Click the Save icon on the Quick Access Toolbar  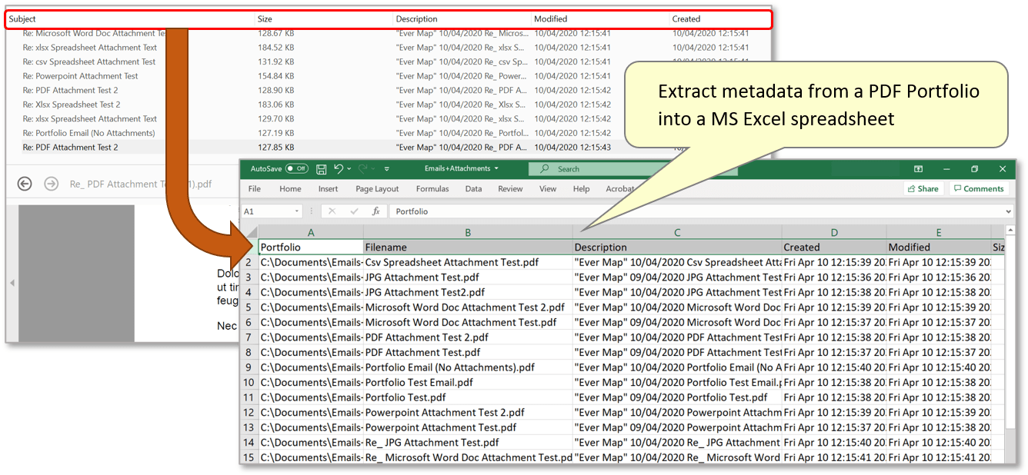point(322,168)
